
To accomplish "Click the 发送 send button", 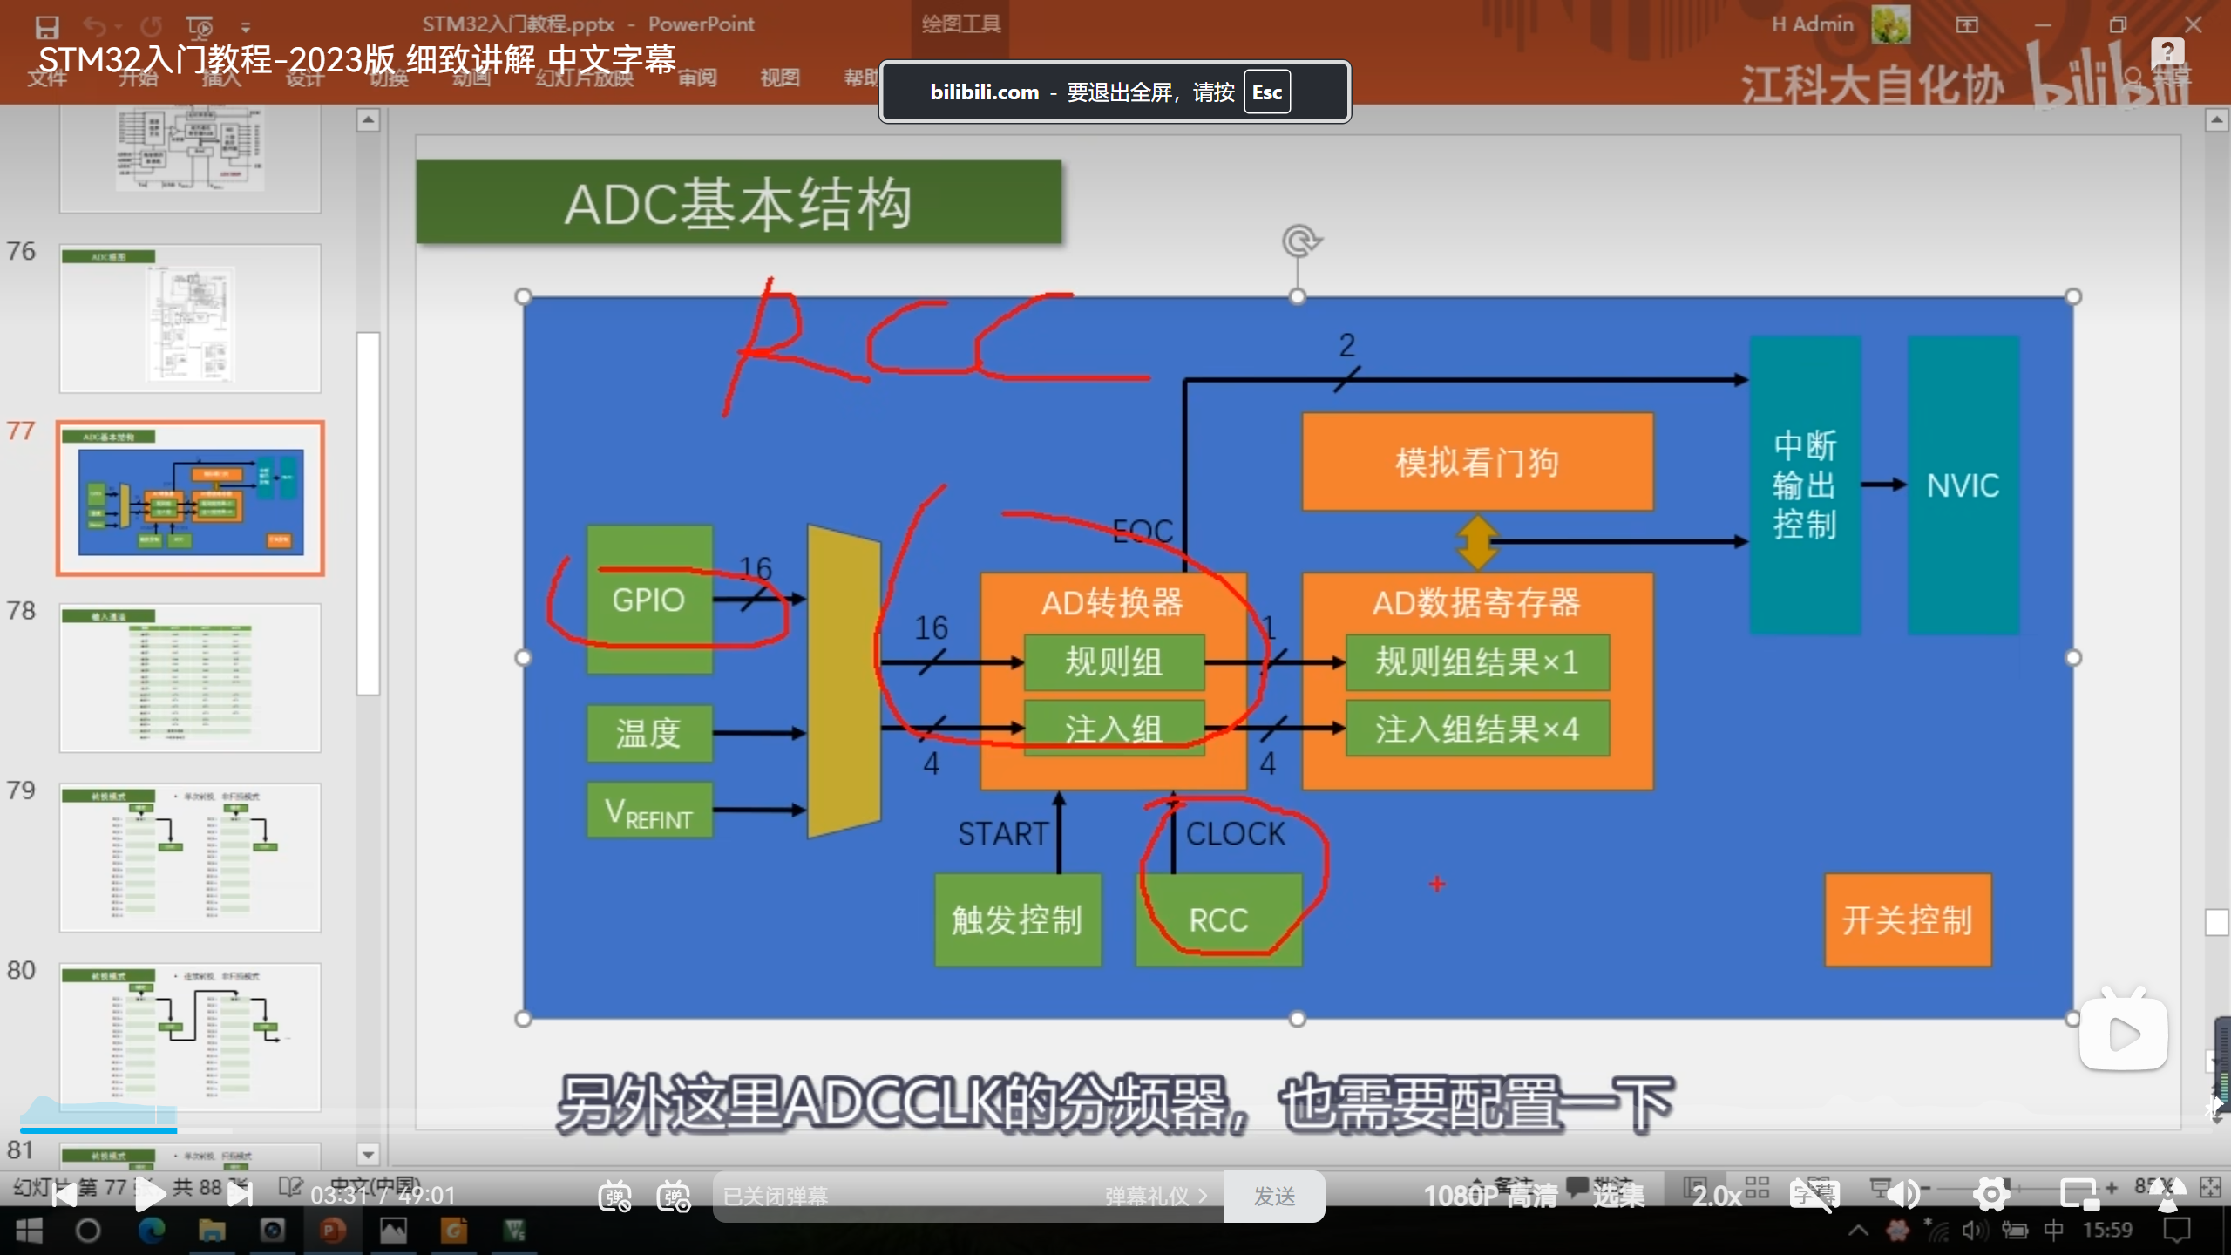I will (x=1274, y=1196).
